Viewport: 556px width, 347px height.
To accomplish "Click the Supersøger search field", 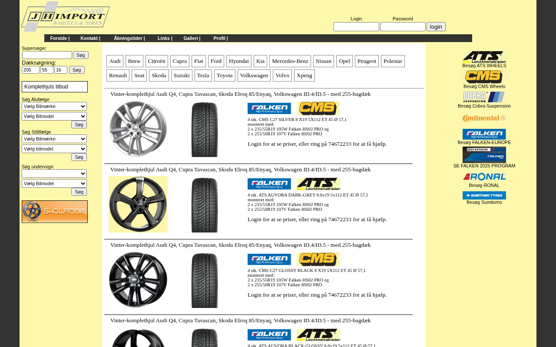I will coord(47,55).
